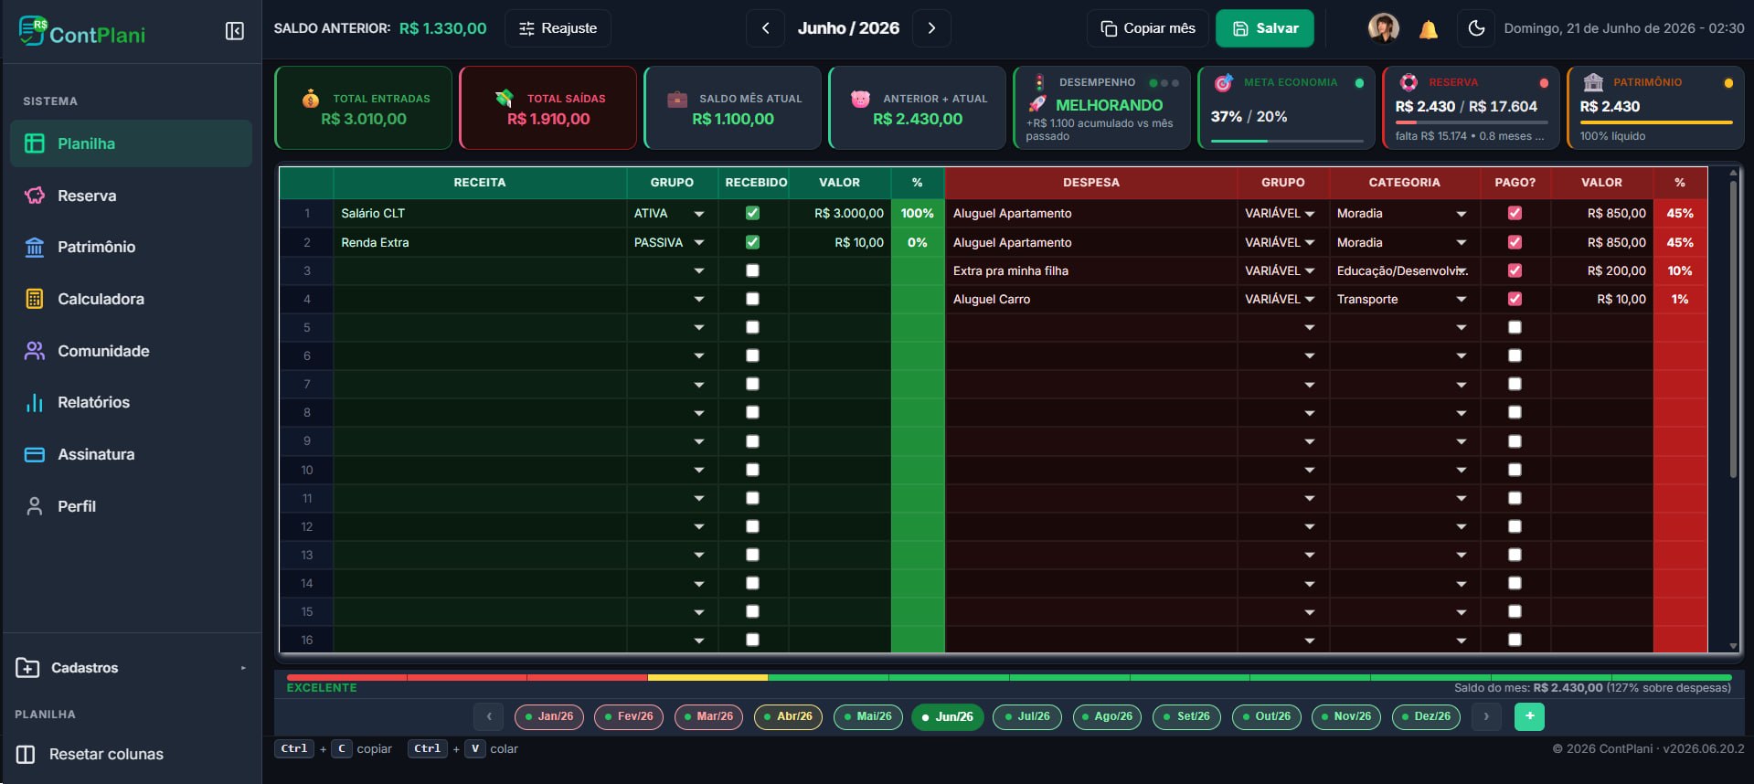Viewport: 1754px width, 784px height.
Task: Click the bank icon in Patrimônio card
Action: pos(1593,82)
